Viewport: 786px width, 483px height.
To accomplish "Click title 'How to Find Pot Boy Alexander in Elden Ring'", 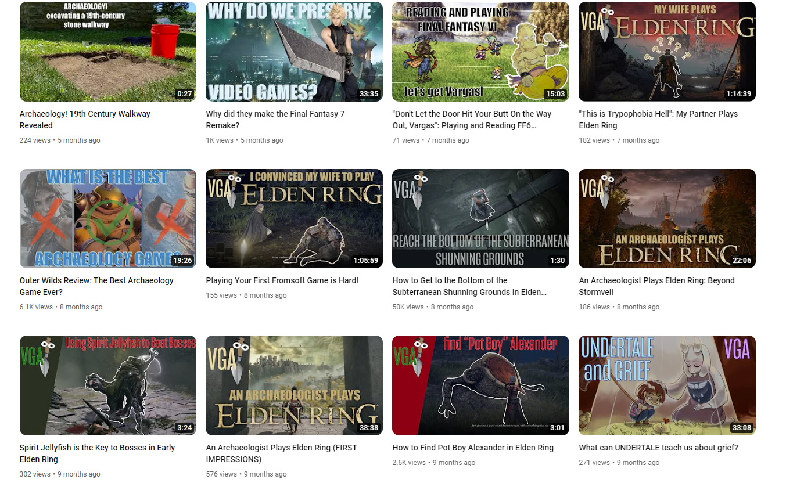I will point(473,448).
